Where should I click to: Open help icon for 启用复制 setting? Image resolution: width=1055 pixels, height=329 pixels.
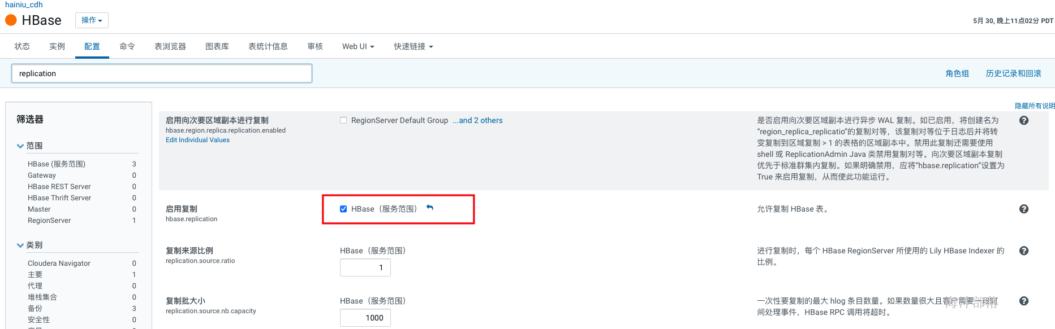1023,209
